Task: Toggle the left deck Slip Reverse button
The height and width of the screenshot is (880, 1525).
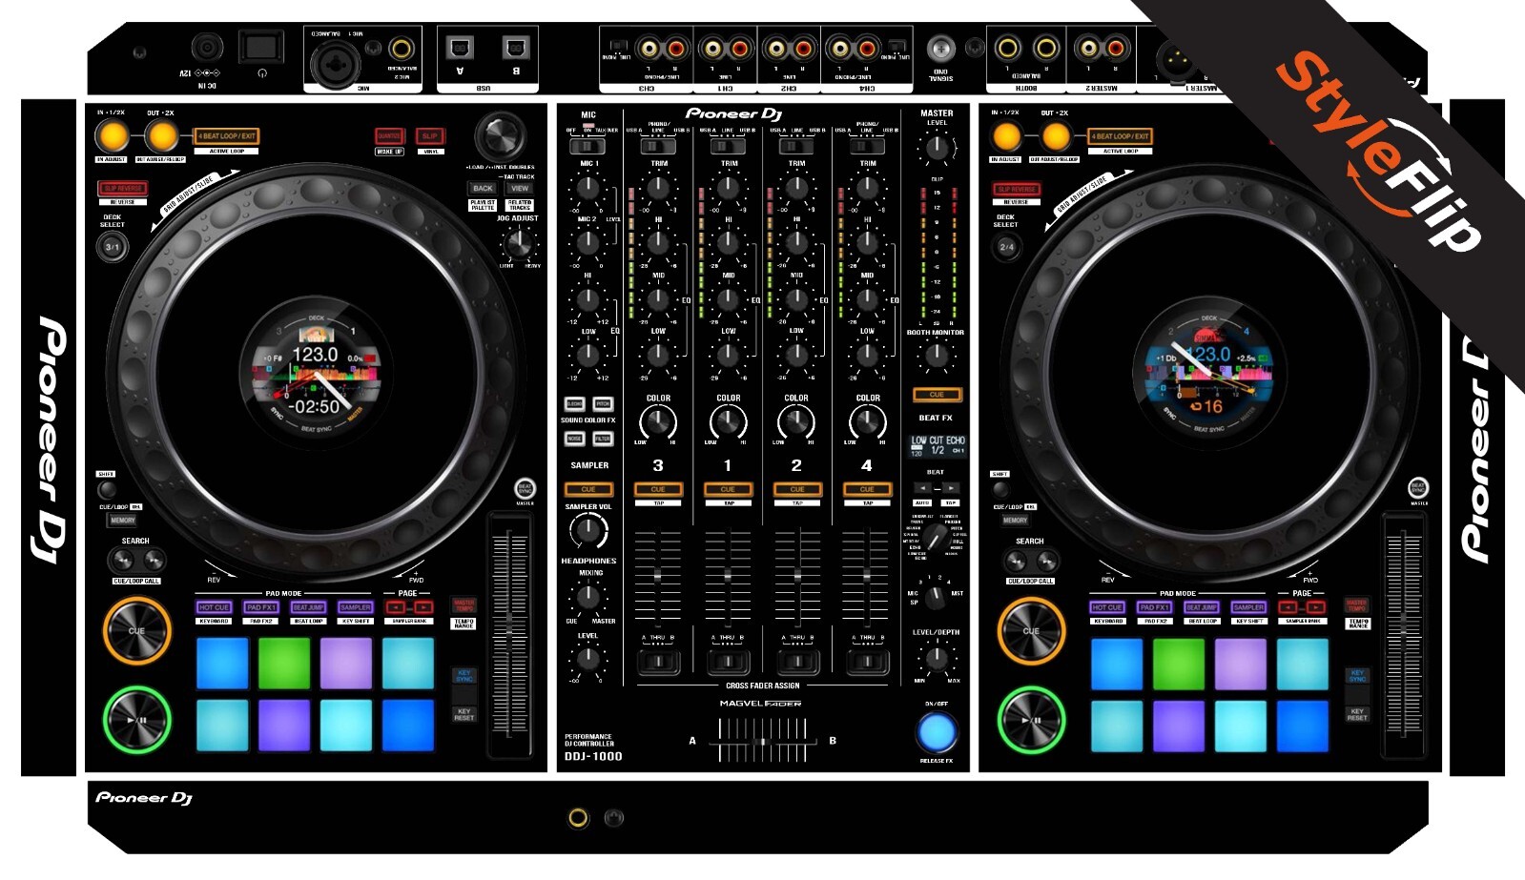Action: (122, 189)
